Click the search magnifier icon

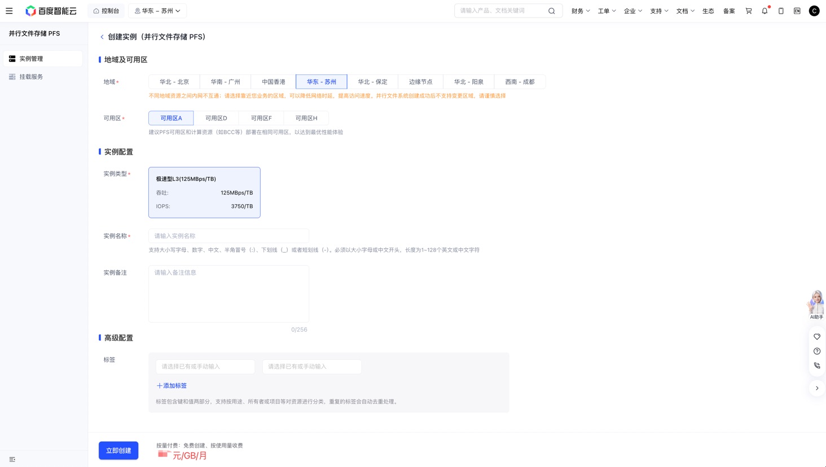click(x=552, y=11)
